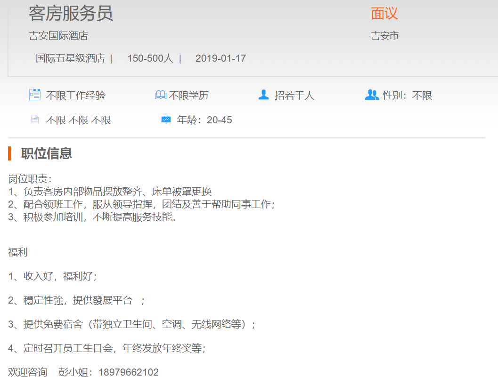Click the posting date 2019-01-17

(220, 58)
